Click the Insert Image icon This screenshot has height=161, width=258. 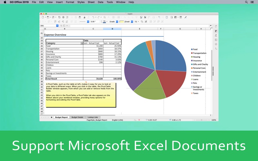[x=141, y=17]
